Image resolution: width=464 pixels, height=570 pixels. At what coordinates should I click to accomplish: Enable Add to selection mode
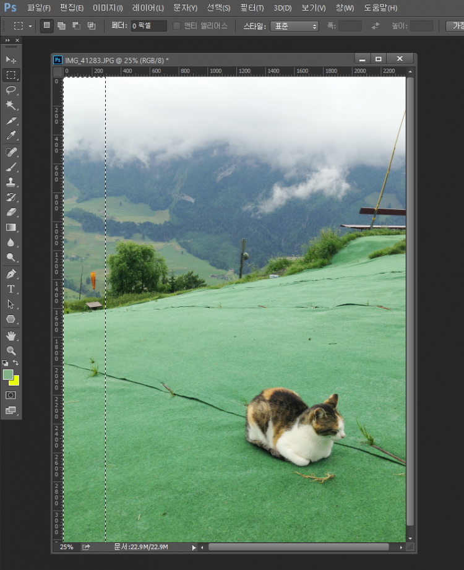(x=62, y=26)
